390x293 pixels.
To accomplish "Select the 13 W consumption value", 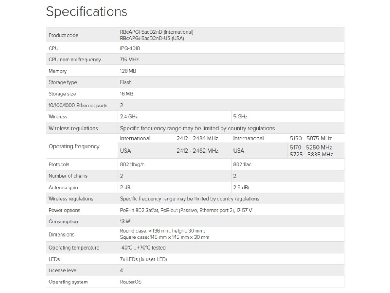I will pyautogui.click(x=125, y=222).
